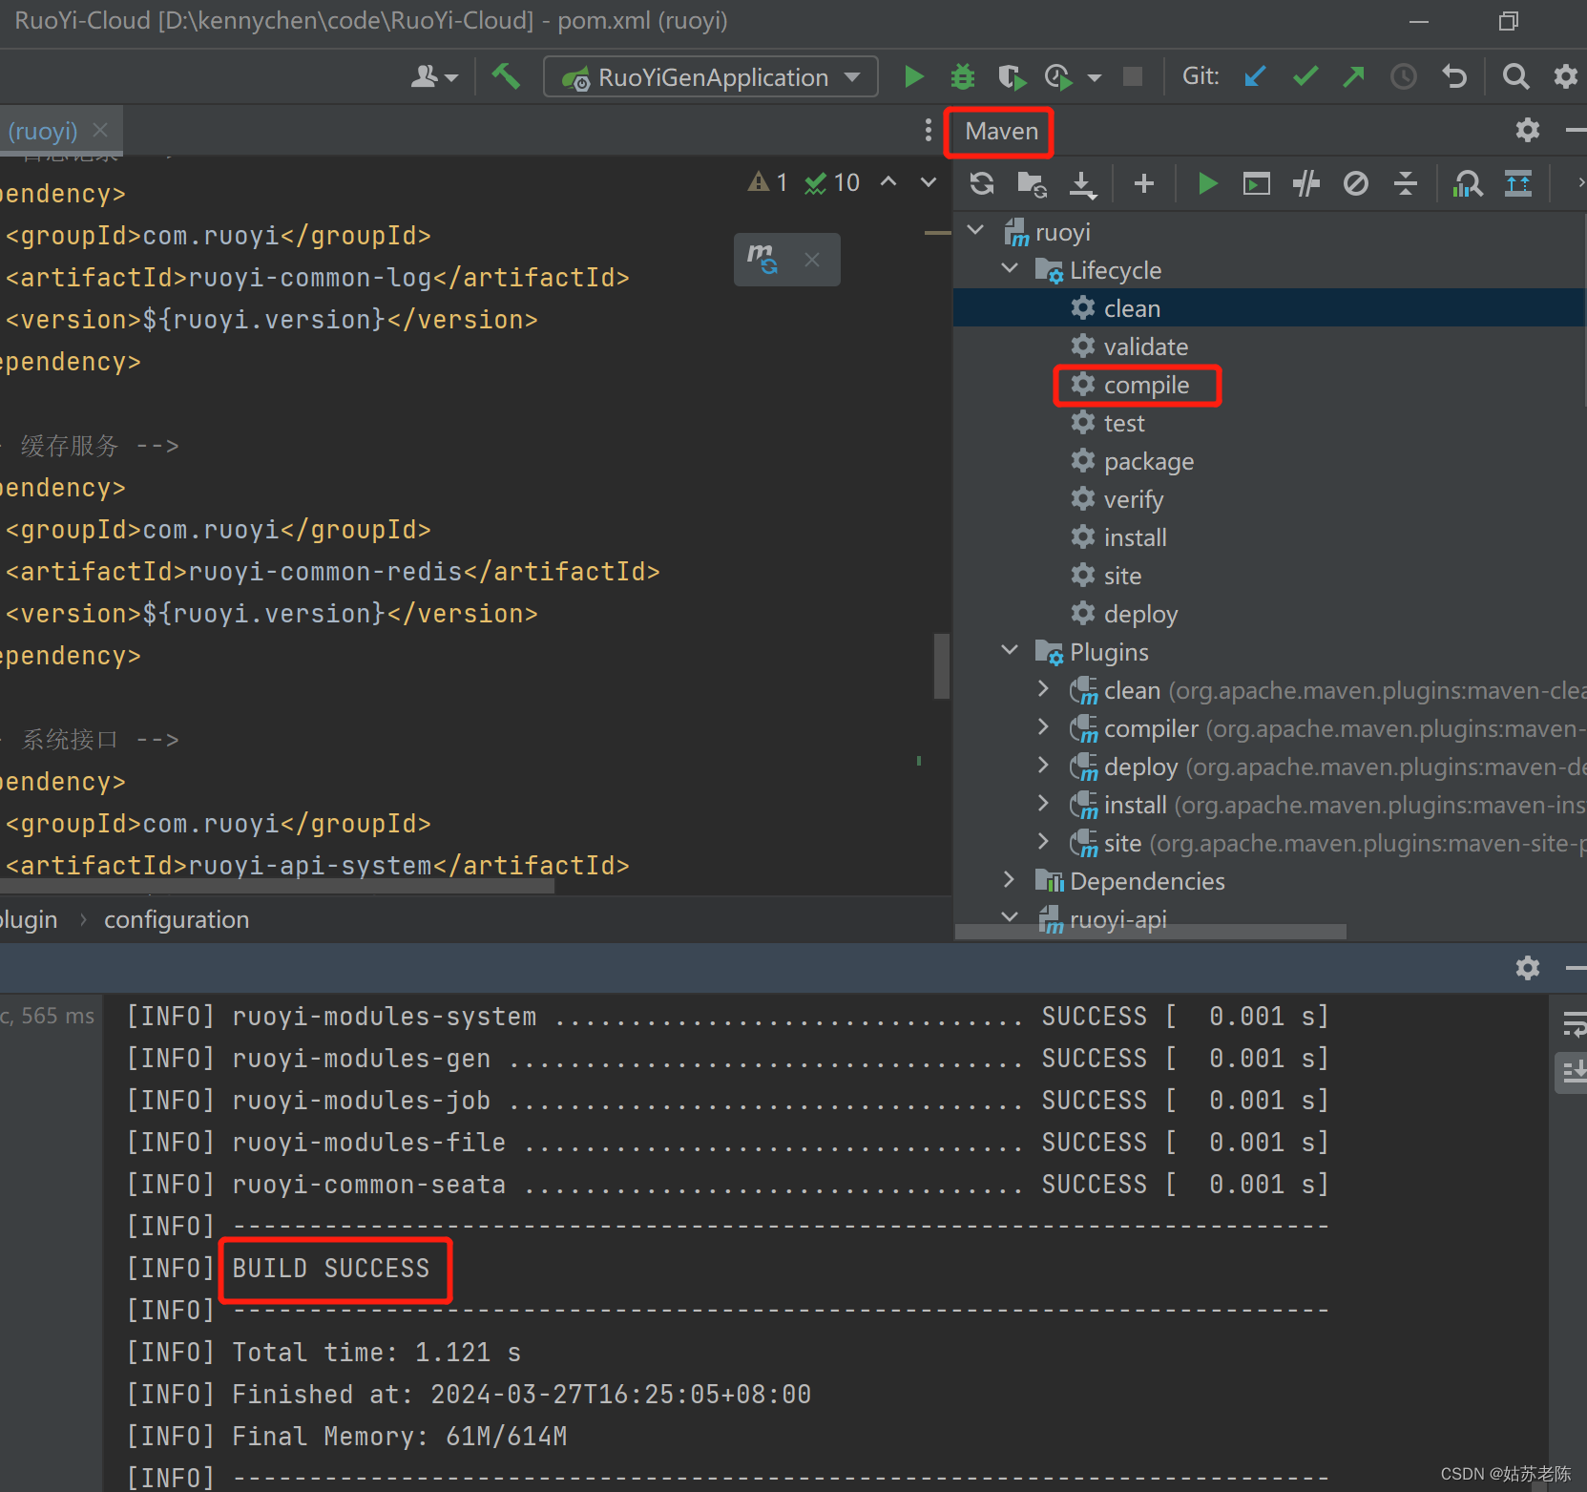Image resolution: width=1587 pixels, height=1492 pixels.
Task: Reload all Maven projects icon
Action: pyautogui.click(x=982, y=182)
